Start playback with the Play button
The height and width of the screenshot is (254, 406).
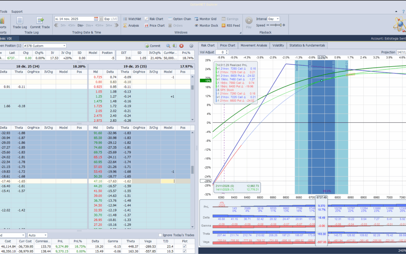coord(249,23)
